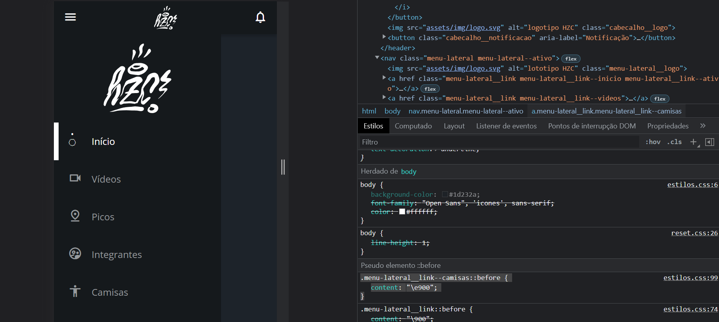Select body in the breadcrumb
The height and width of the screenshot is (322, 719).
[x=393, y=111]
